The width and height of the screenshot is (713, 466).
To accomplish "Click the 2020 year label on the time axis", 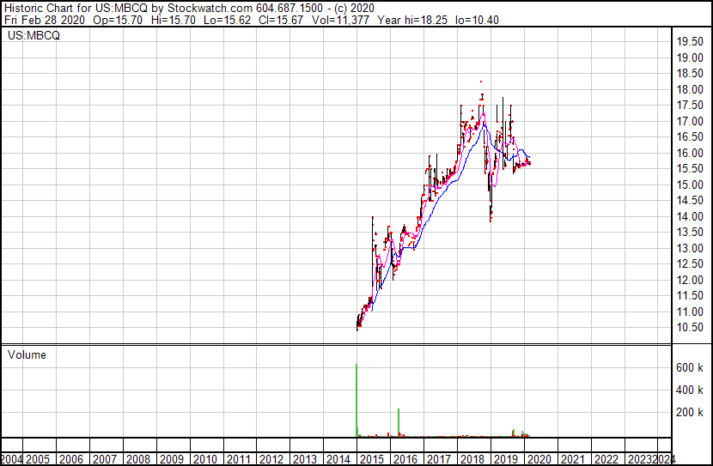I will (538, 458).
